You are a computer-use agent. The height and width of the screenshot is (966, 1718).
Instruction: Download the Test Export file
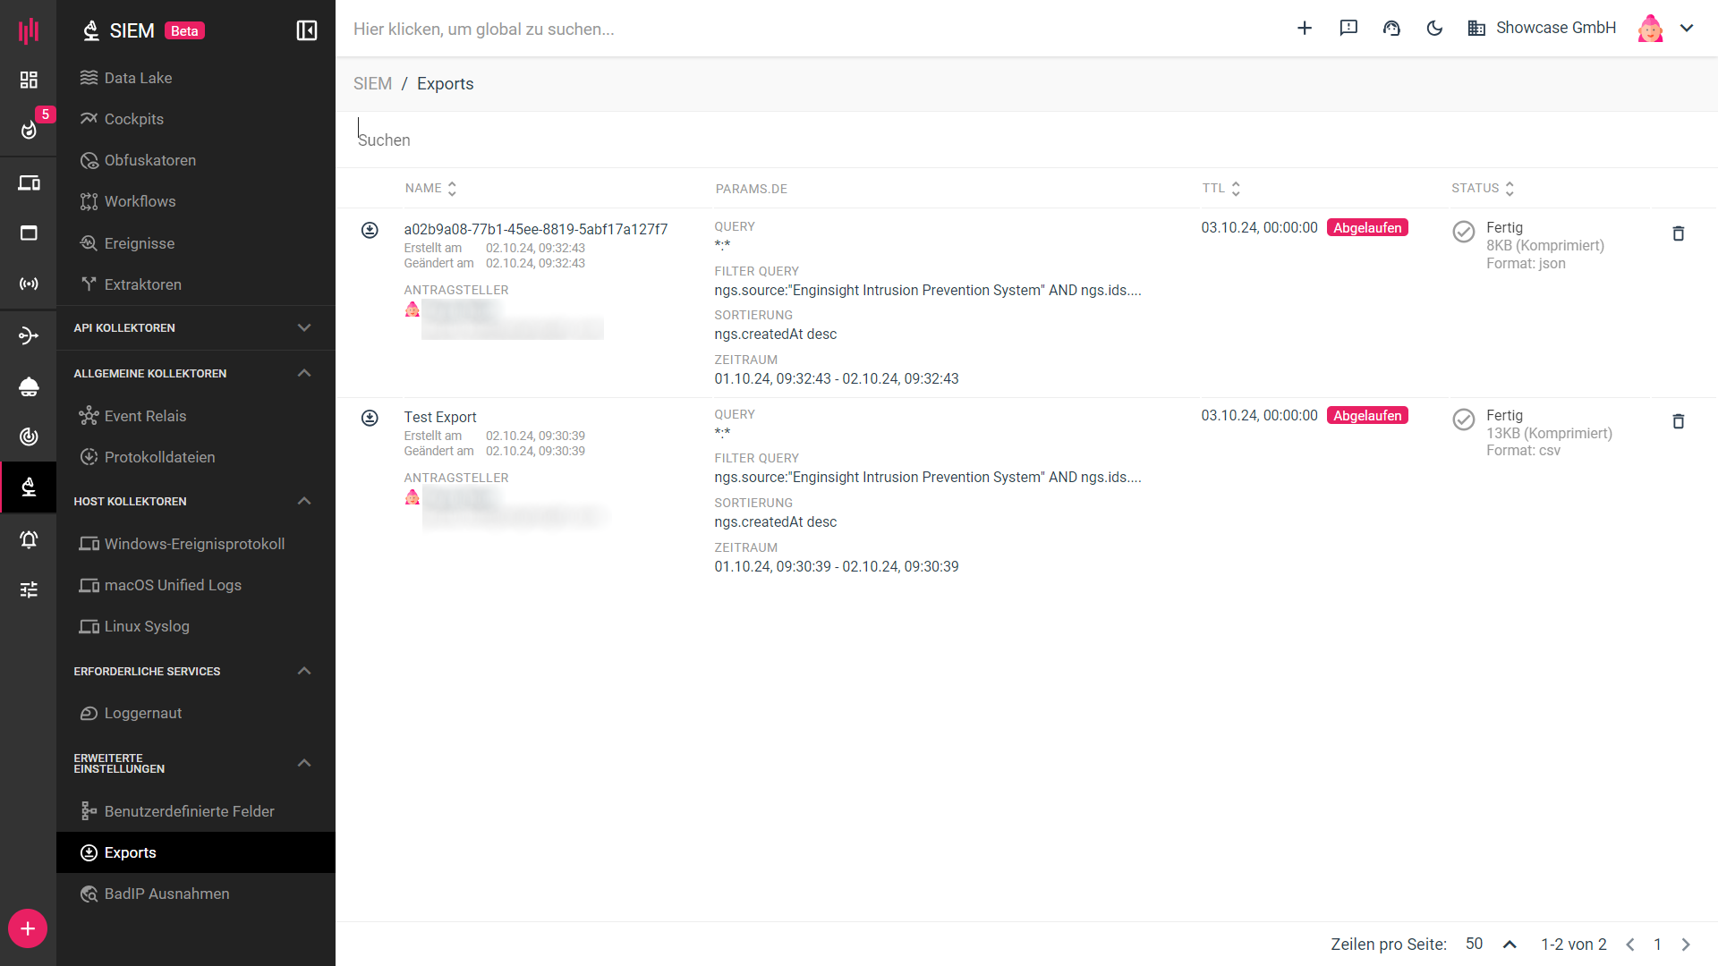(370, 418)
